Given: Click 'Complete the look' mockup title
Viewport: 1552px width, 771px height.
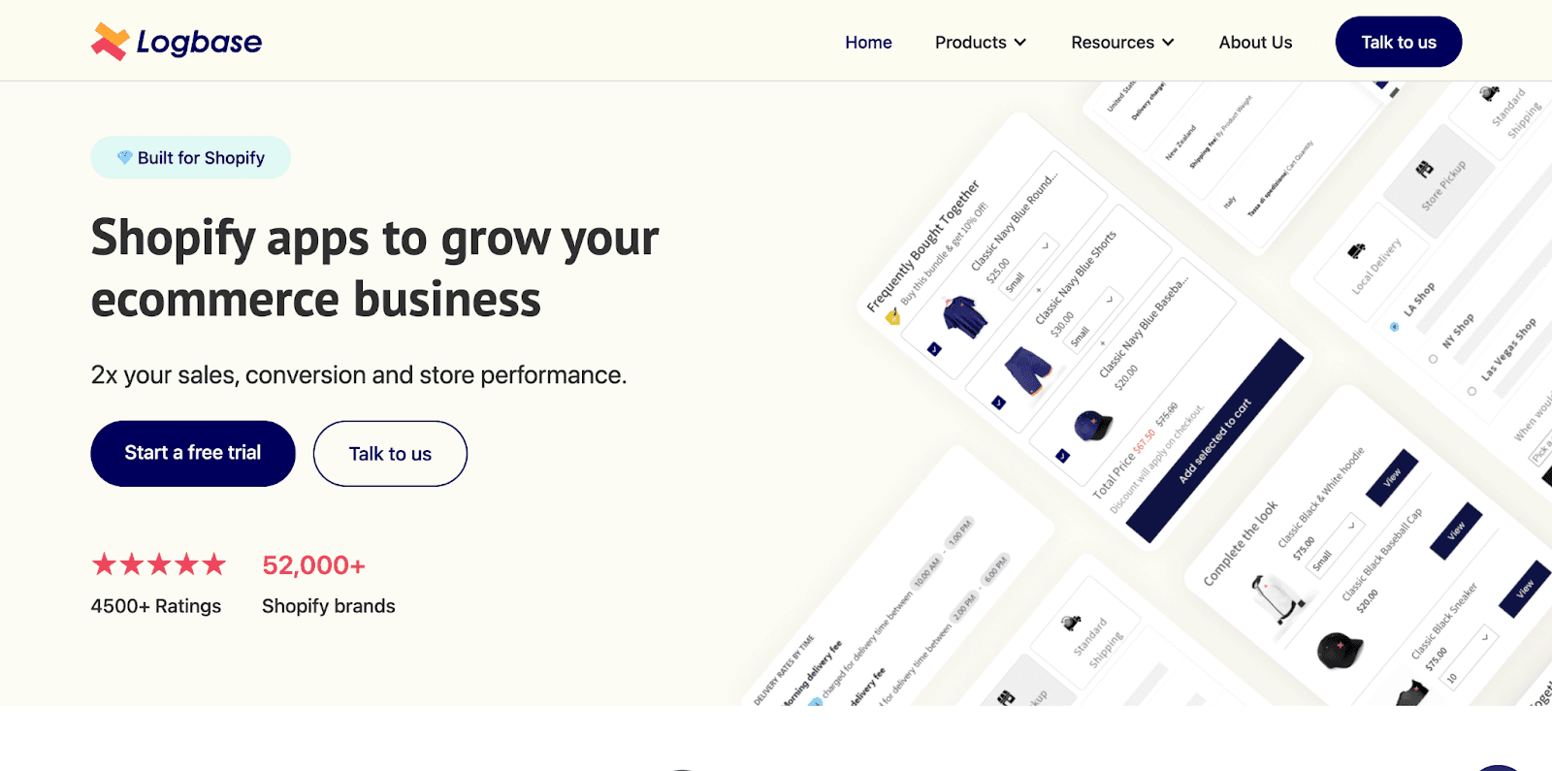Looking at the screenshot, I should 1241,544.
